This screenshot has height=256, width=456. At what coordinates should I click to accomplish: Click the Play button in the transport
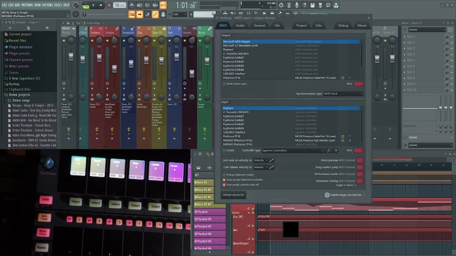click(x=93, y=5)
